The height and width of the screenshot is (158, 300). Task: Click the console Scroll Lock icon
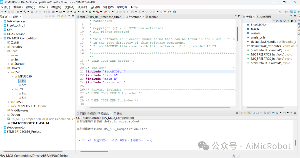click(x=258, y=113)
